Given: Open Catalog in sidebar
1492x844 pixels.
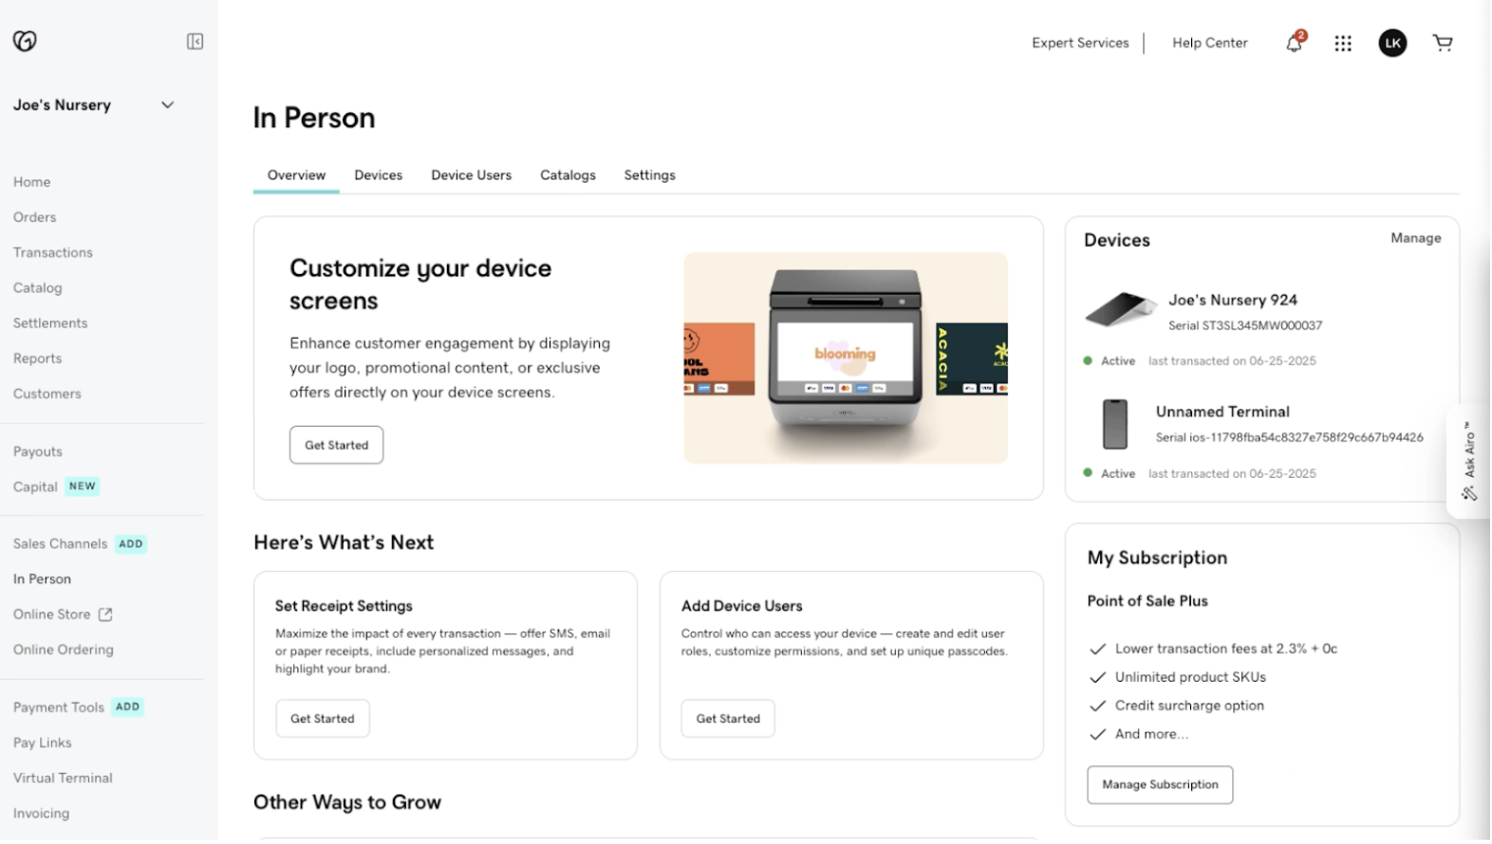Looking at the screenshot, I should pos(38,288).
